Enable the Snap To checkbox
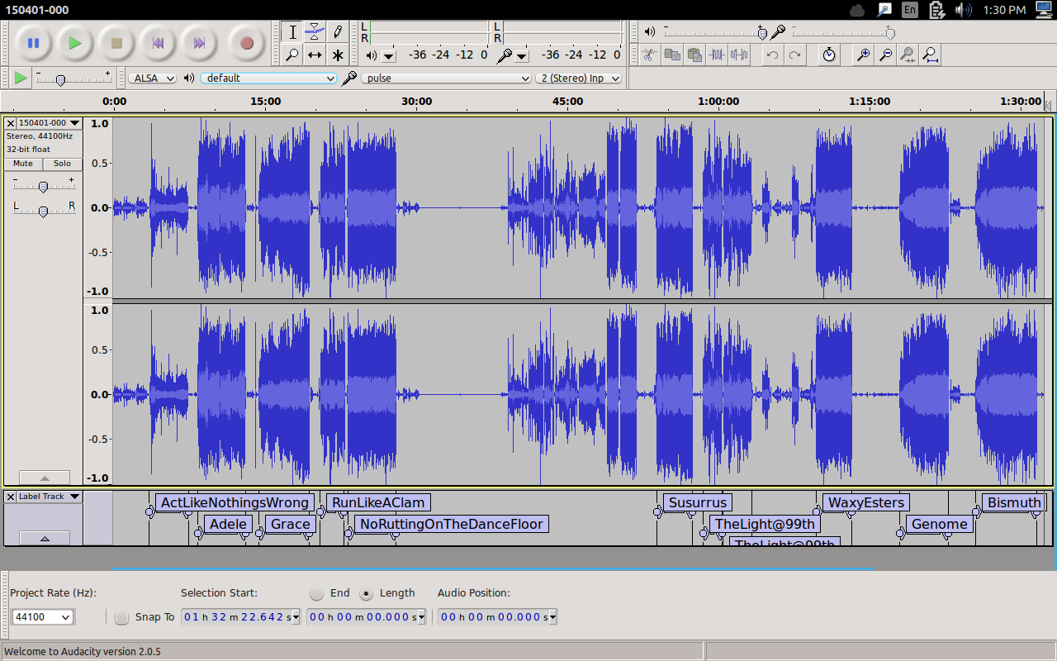This screenshot has height=661, width=1057. [122, 617]
